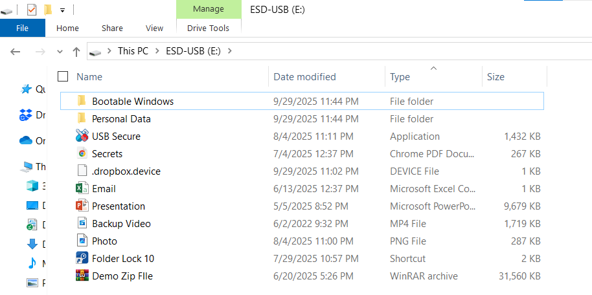The height and width of the screenshot is (295, 592).
Task: Click the Downloads arrow icon in sidebar
Action: coord(32,244)
